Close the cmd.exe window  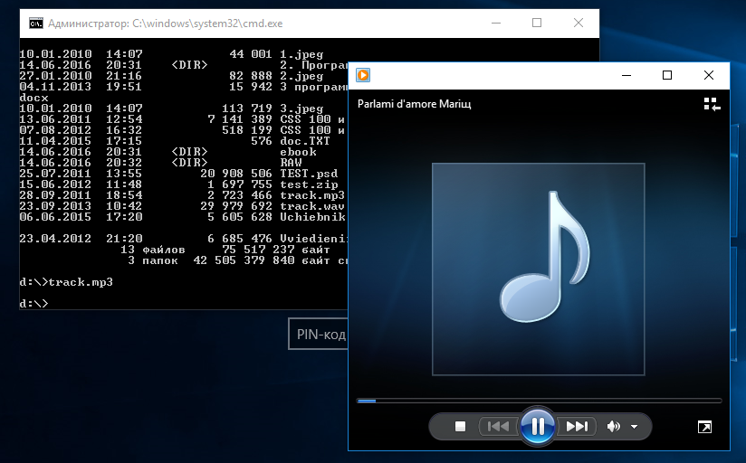click(x=578, y=23)
